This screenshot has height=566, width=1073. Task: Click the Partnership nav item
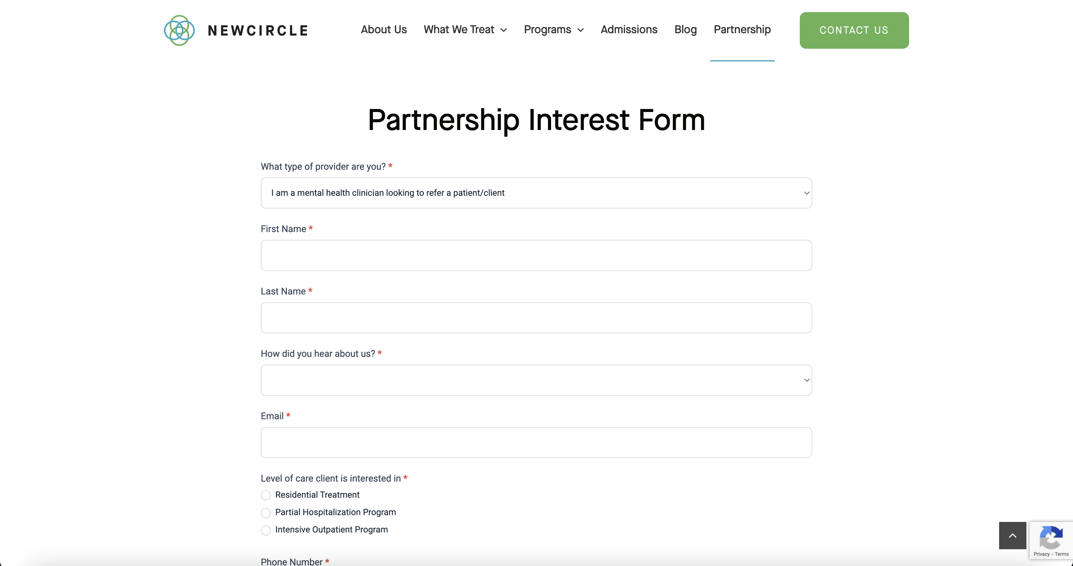coord(742,29)
